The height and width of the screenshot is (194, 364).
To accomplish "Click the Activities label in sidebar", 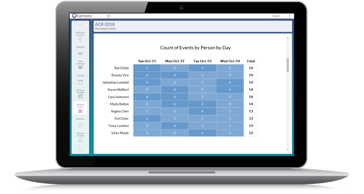I will (x=80, y=119).
